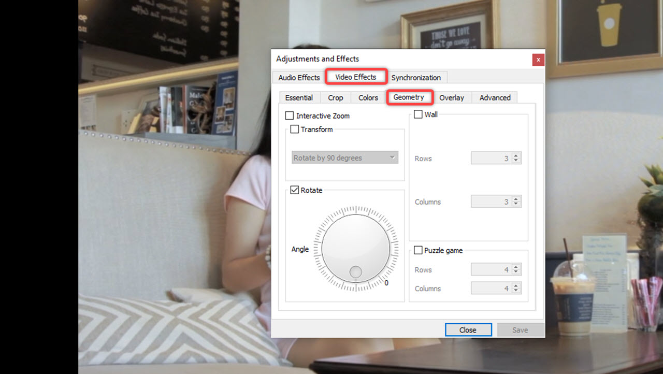Switch to the Colors tab
The width and height of the screenshot is (663, 374).
(368, 97)
